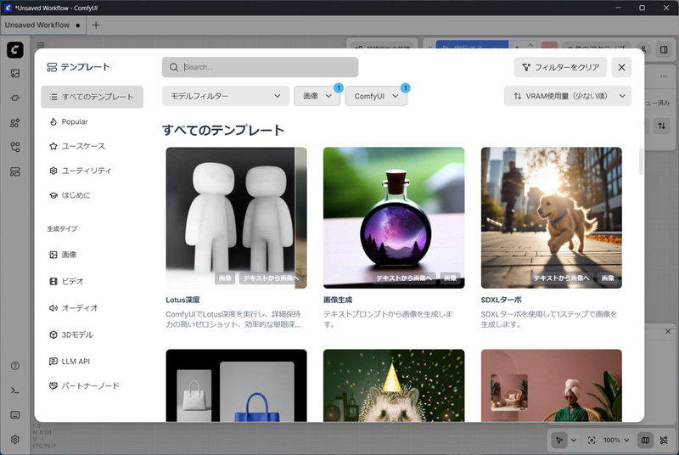Viewport: 679px width, 455px height.
Task: Open the ComfyUI filter dropdown
Action: [376, 96]
